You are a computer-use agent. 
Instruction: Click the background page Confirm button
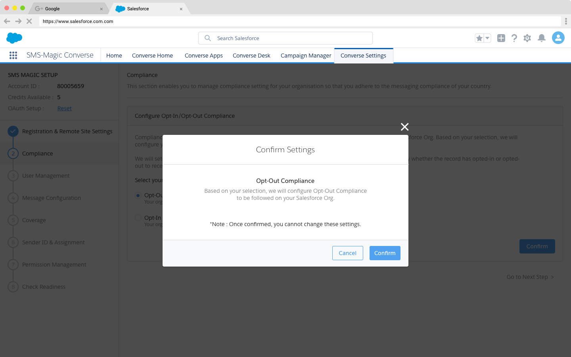pos(537,246)
